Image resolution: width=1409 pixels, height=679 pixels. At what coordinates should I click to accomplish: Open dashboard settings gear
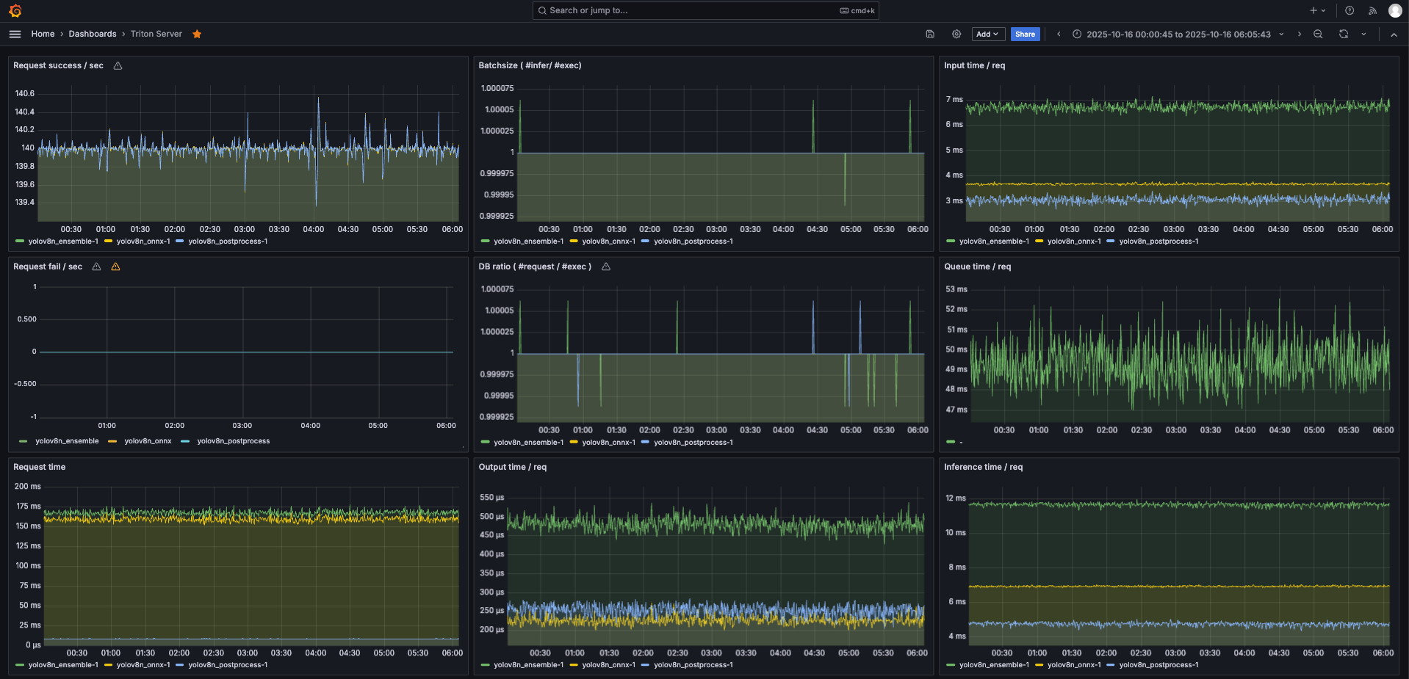point(956,34)
